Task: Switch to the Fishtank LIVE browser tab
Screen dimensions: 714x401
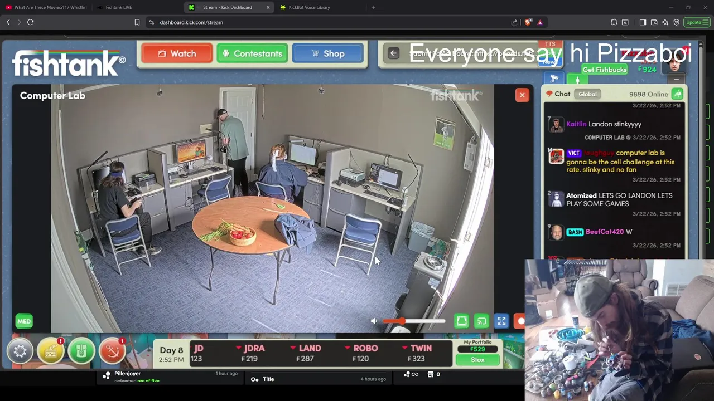Action: [x=118, y=7]
